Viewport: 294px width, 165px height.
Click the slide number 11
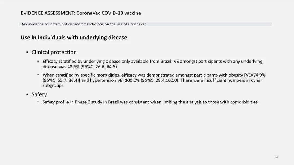277,157
